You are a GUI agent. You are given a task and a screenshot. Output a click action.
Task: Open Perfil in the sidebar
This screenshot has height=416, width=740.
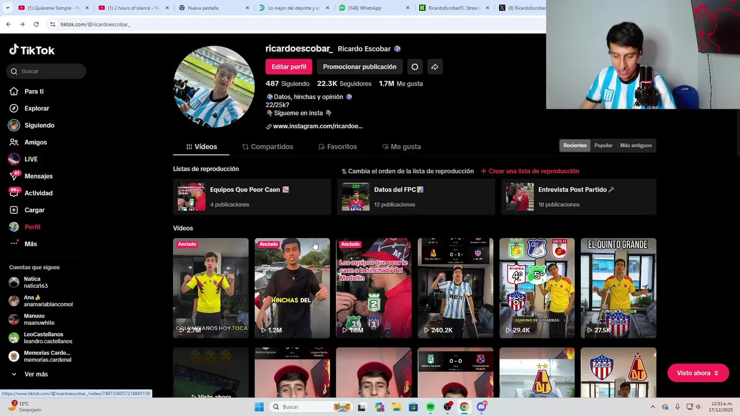pos(32,227)
